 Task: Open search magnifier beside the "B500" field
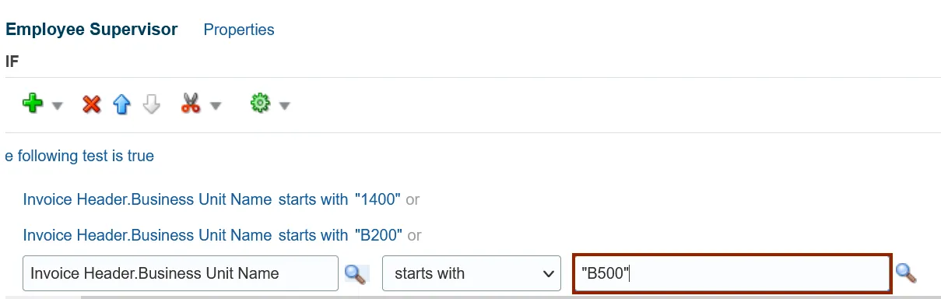[x=906, y=273]
